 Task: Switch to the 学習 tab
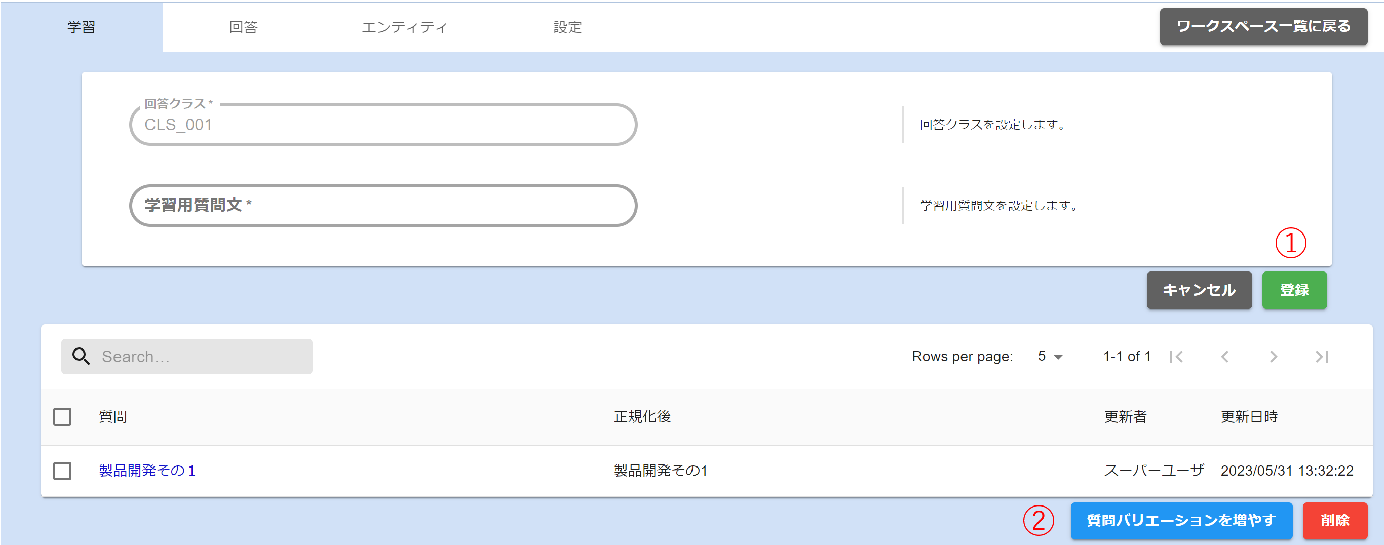[81, 27]
